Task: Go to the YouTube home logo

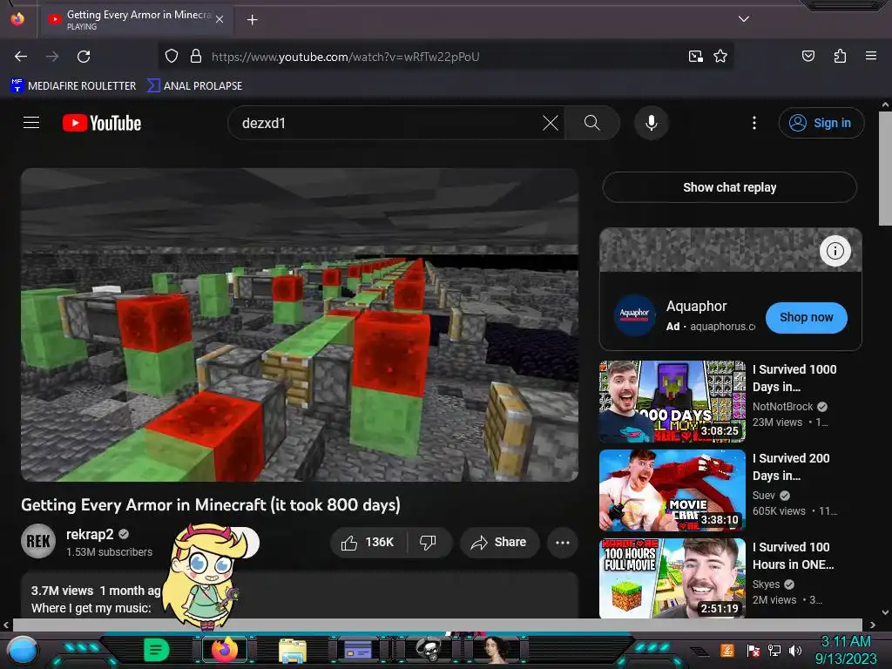Action: tap(102, 123)
